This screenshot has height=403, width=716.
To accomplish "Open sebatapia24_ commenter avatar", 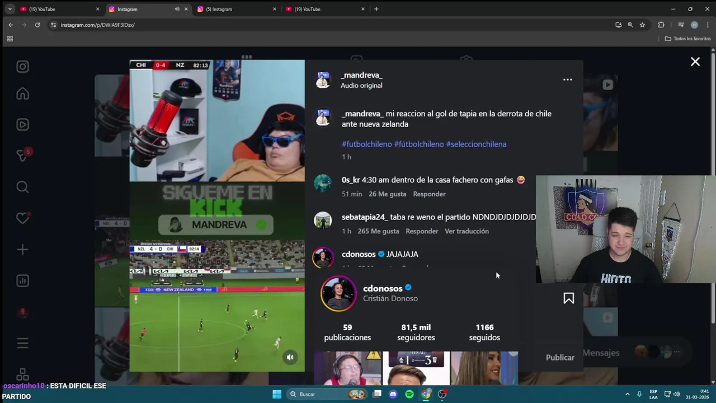I will 323,221.
